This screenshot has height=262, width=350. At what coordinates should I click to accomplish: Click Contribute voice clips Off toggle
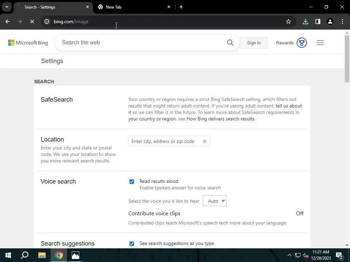tap(299, 214)
